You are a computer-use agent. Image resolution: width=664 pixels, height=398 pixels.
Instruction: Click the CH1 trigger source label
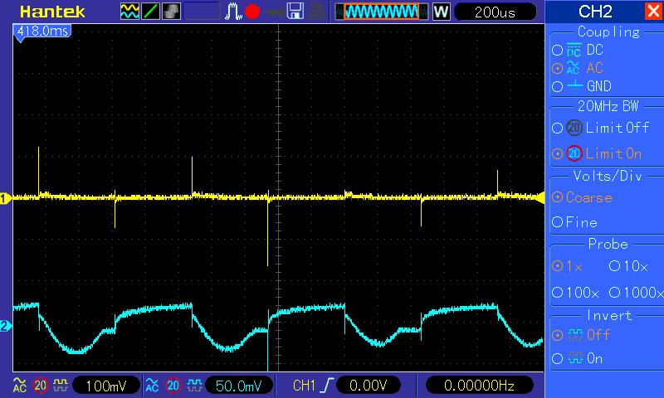[x=304, y=386]
